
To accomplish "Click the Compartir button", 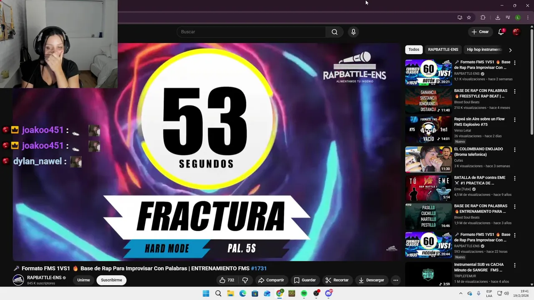I will click(x=271, y=280).
